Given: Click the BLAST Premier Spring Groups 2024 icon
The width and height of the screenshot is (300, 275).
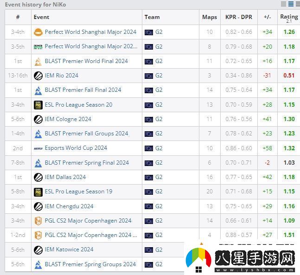Looking at the screenshot, I should pos(38,264).
